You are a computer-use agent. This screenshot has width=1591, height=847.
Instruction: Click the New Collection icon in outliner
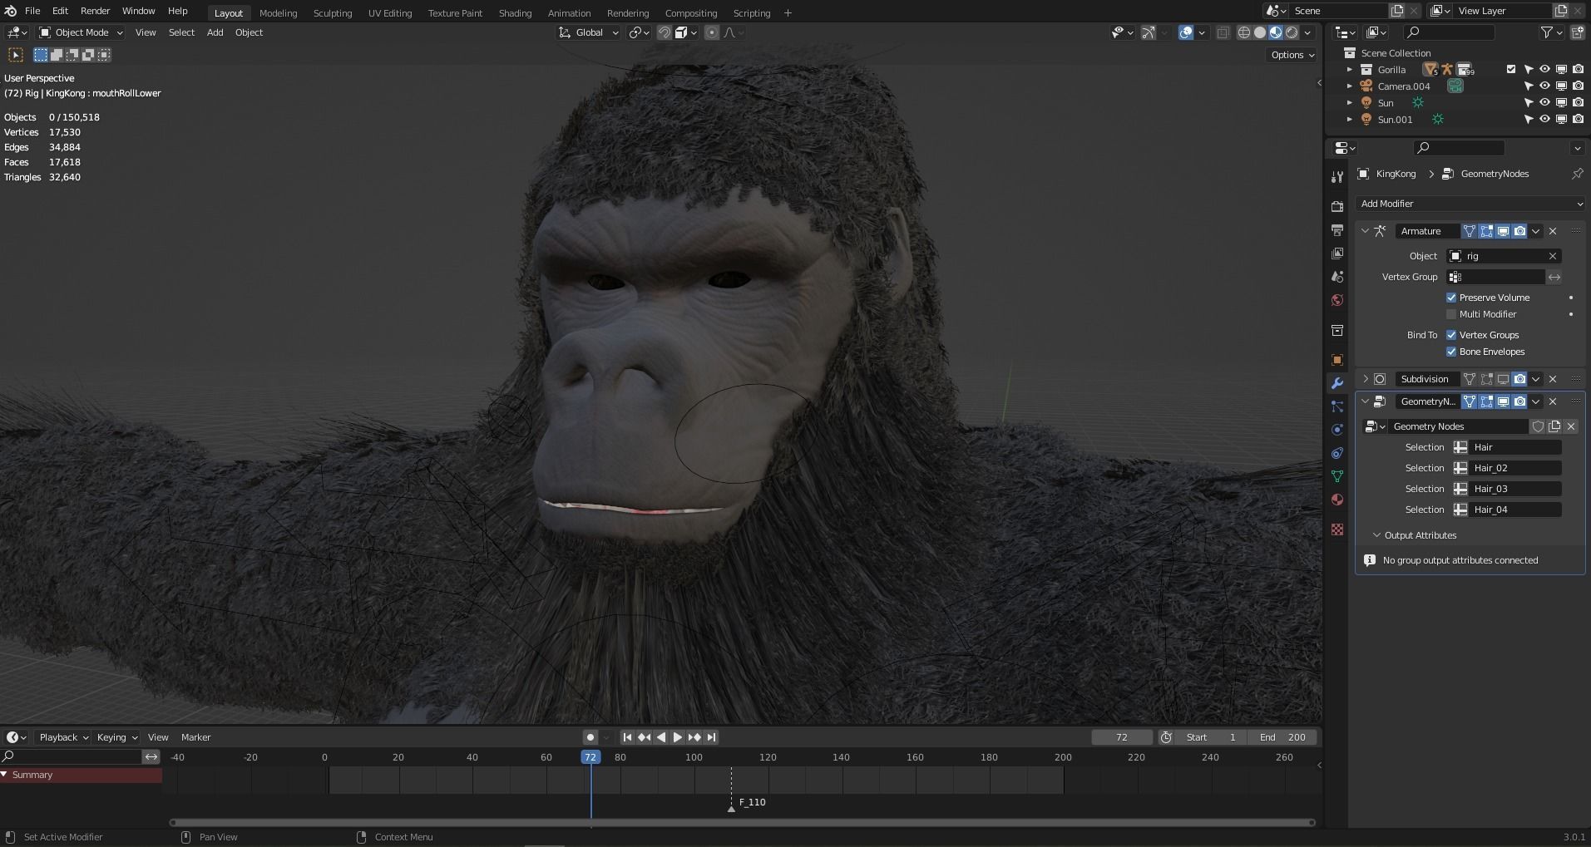[x=1578, y=32]
